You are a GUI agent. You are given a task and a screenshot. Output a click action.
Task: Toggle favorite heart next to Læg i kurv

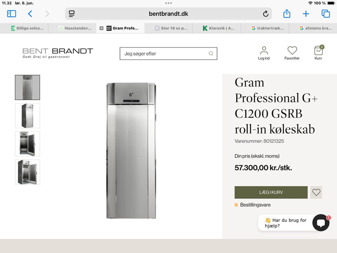pos(316,192)
